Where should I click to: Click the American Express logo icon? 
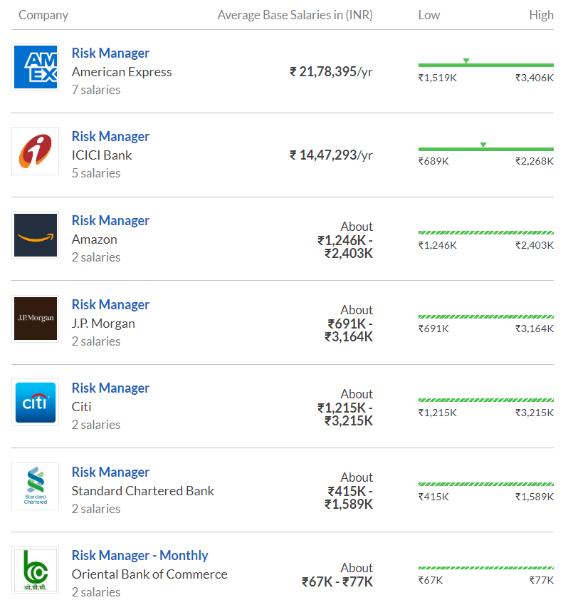coord(36,68)
